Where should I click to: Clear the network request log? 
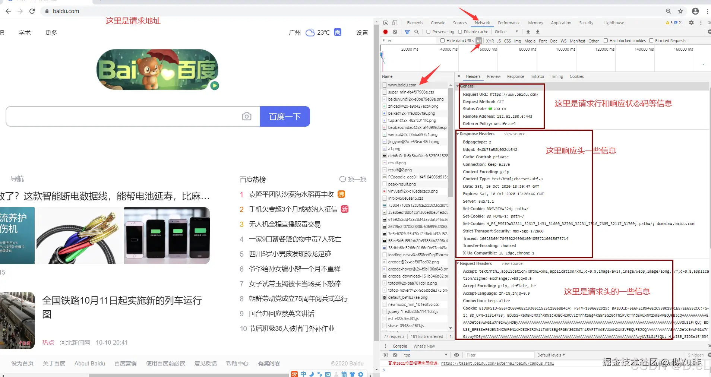(395, 32)
